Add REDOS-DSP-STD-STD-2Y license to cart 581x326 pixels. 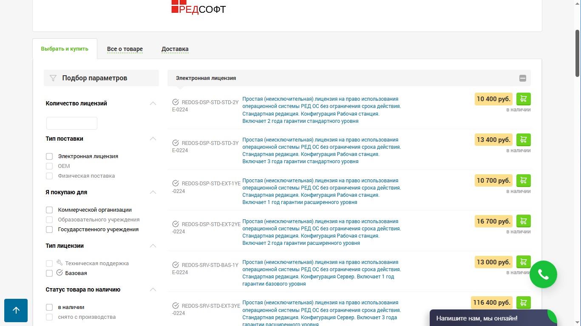524,99
